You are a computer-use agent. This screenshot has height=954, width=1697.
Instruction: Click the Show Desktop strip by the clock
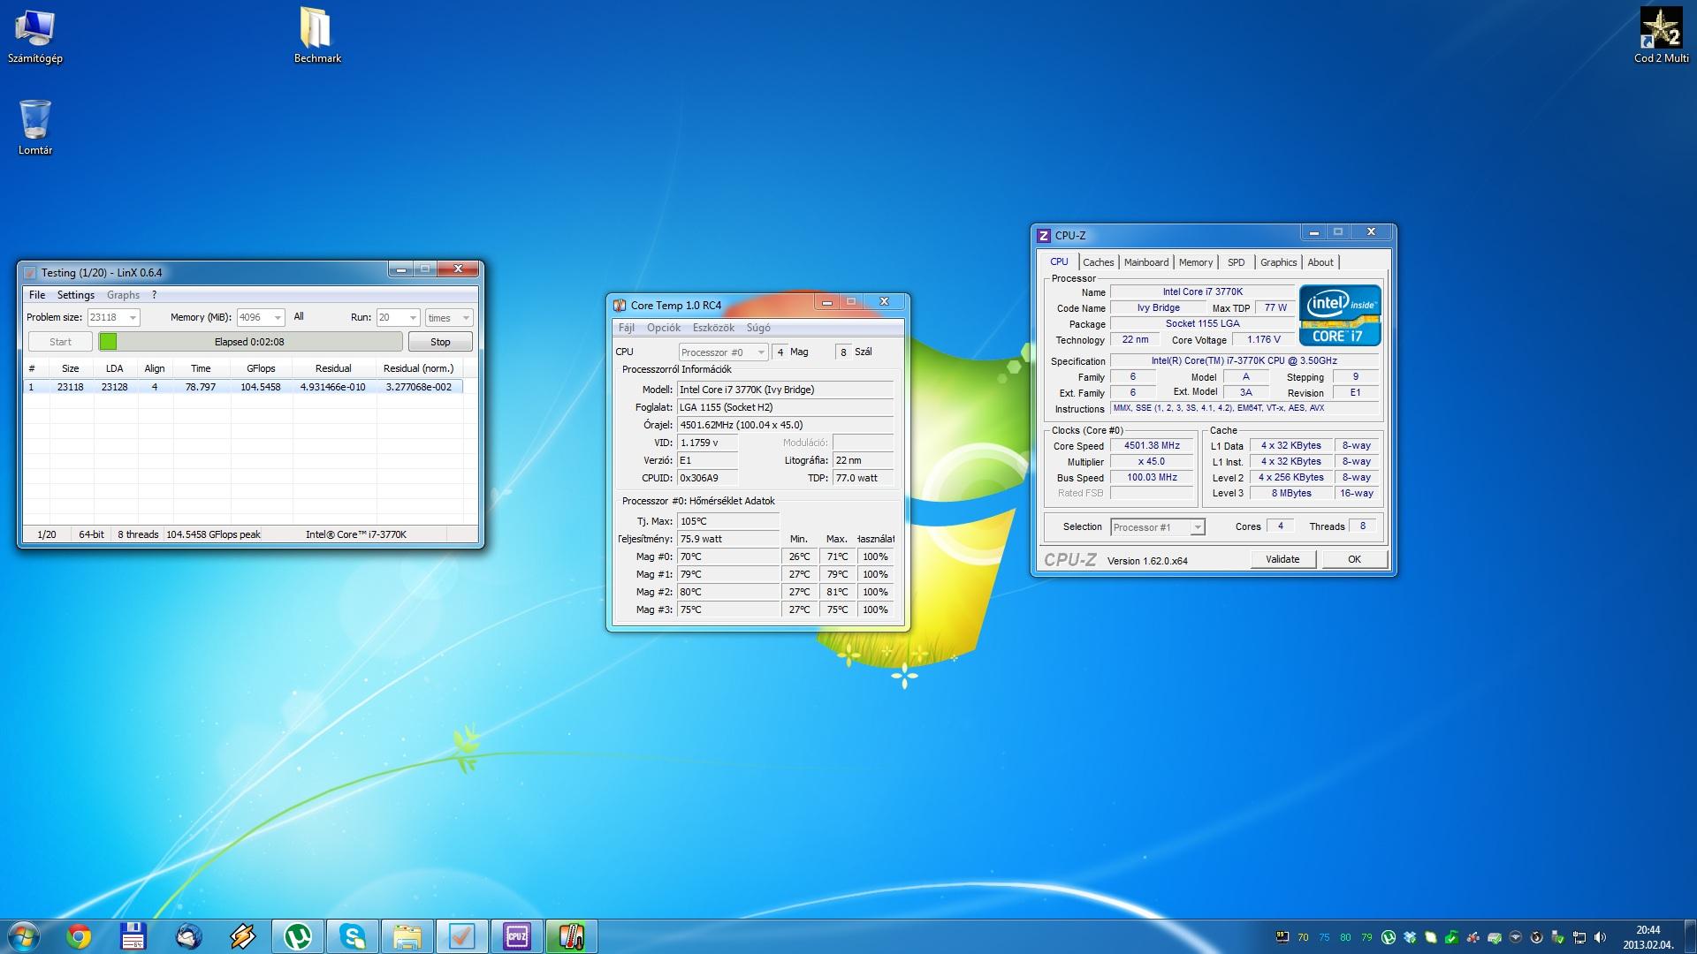point(1690,937)
